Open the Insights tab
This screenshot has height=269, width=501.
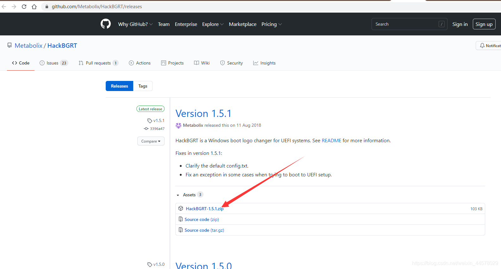point(264,63)
